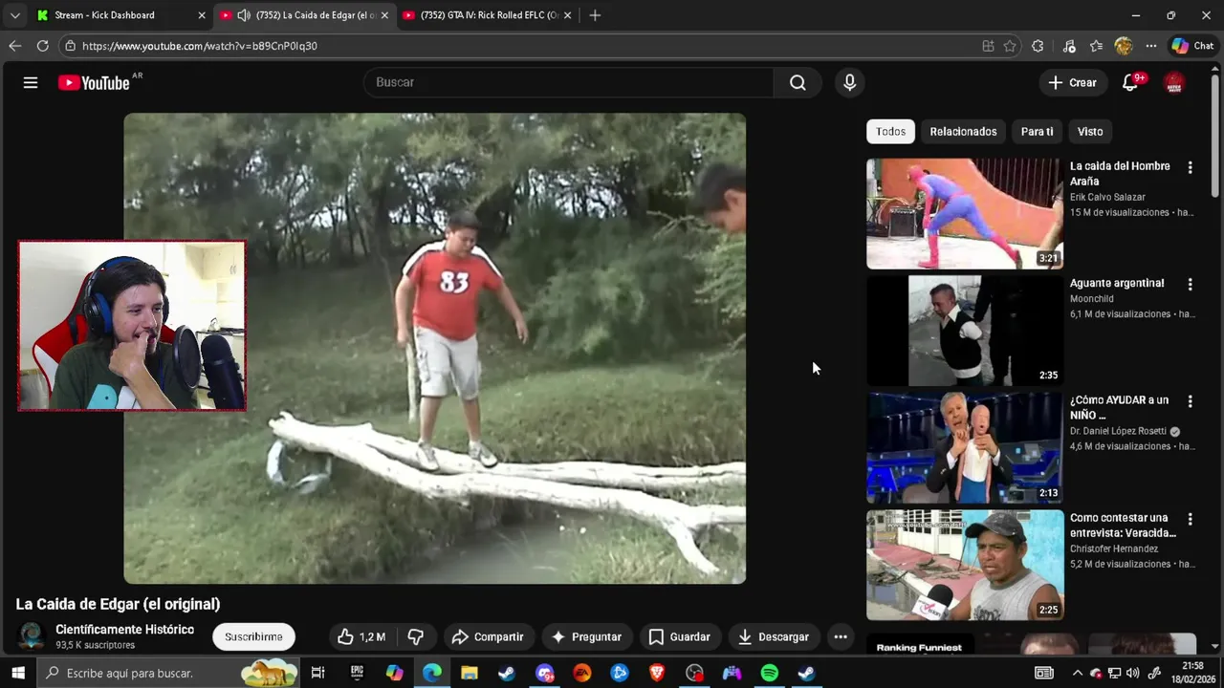
Task: Open options for La caída del Hombre Araña
Action: point(1190,167)
